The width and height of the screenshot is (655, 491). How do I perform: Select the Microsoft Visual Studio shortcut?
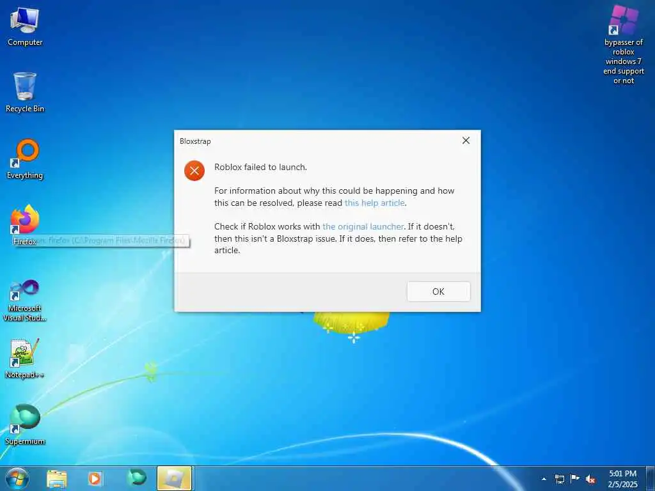(25, 300)
